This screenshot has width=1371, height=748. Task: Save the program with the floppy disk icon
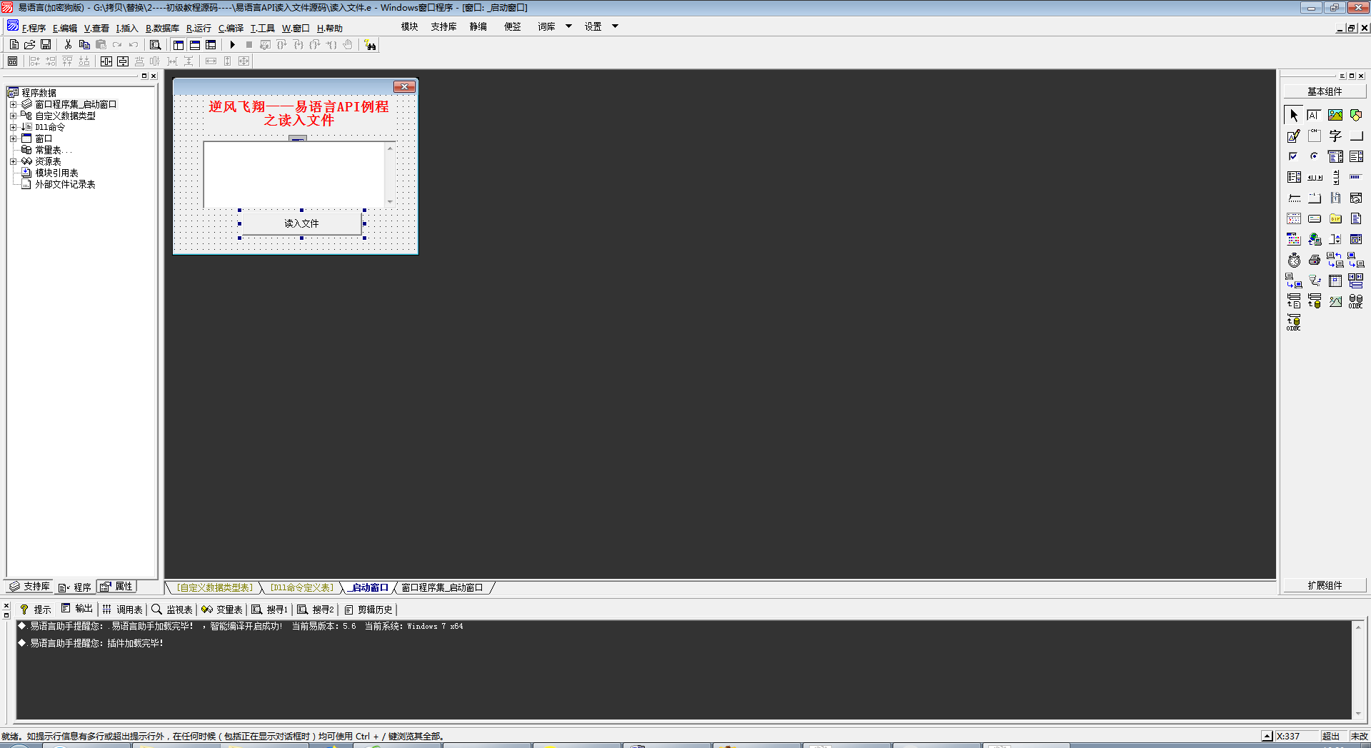(46, 44)
